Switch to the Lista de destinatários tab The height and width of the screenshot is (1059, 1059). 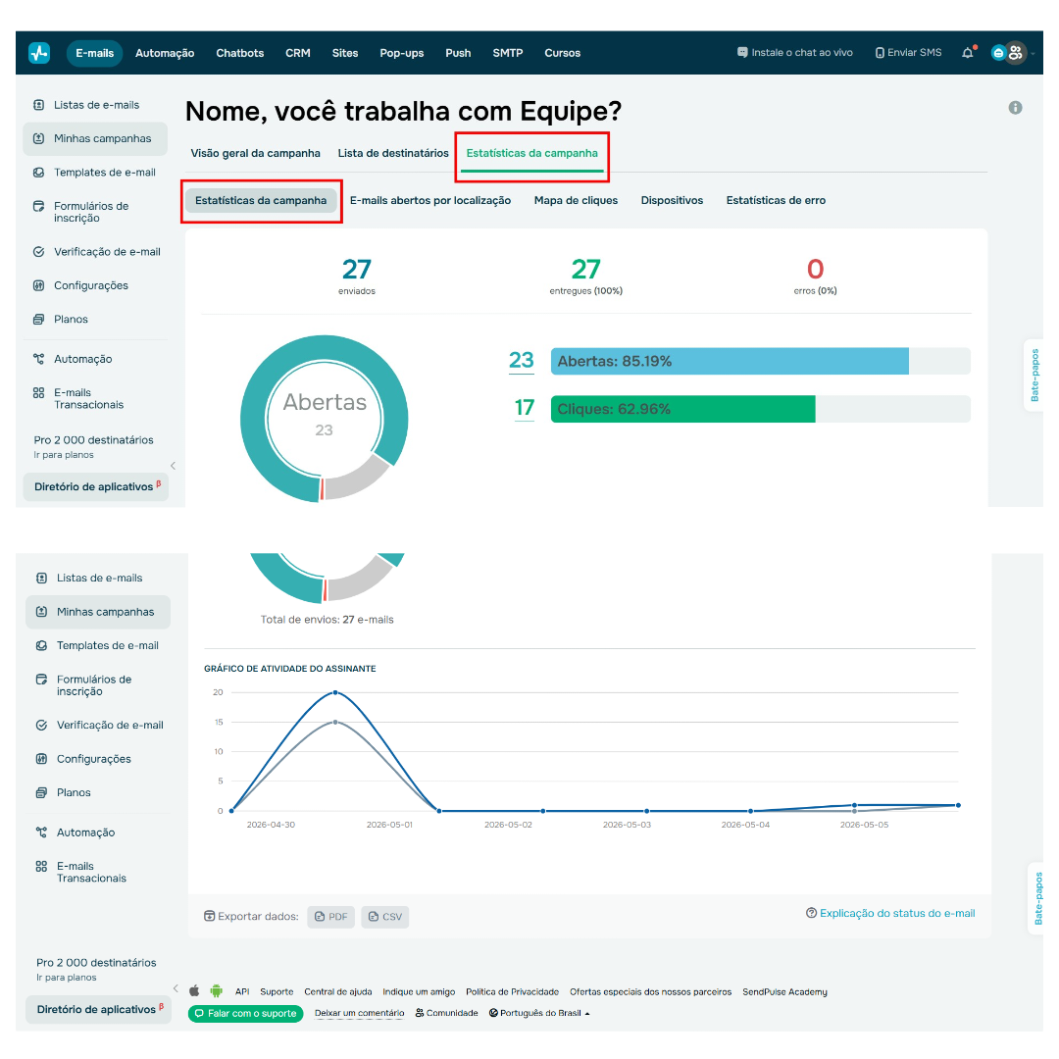coord(393,153)
